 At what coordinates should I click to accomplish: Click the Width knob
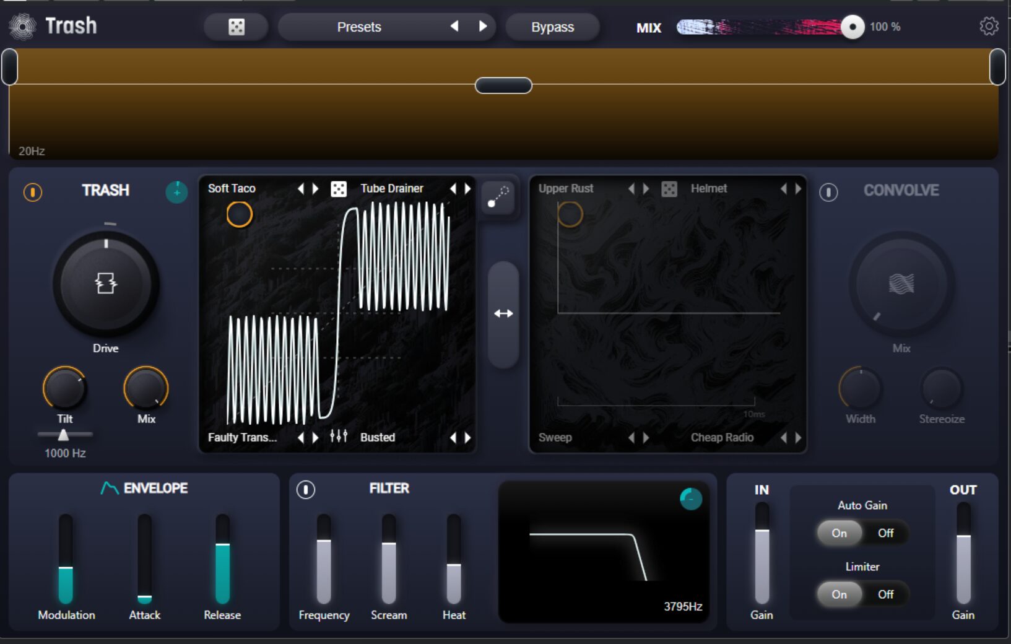861,388
